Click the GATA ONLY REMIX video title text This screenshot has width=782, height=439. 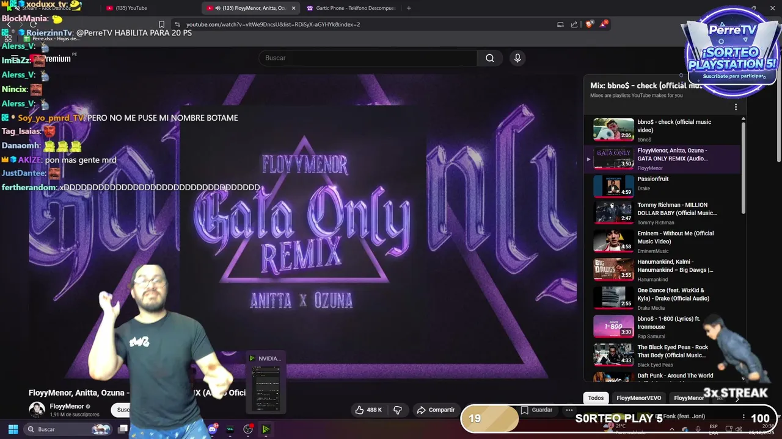click(x=137, y=393)
